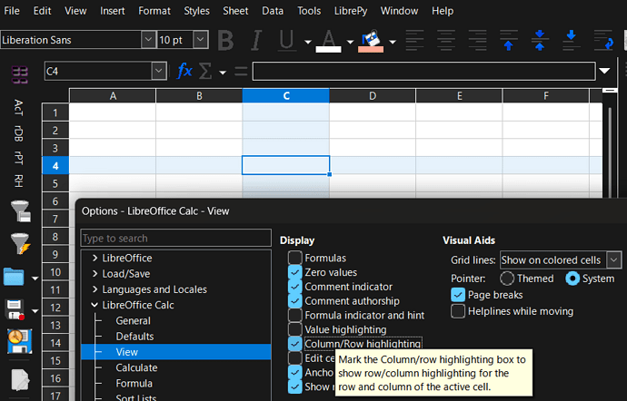Open Grid lines combo box
The image size is (627, 401).
(x=561, y=260)
